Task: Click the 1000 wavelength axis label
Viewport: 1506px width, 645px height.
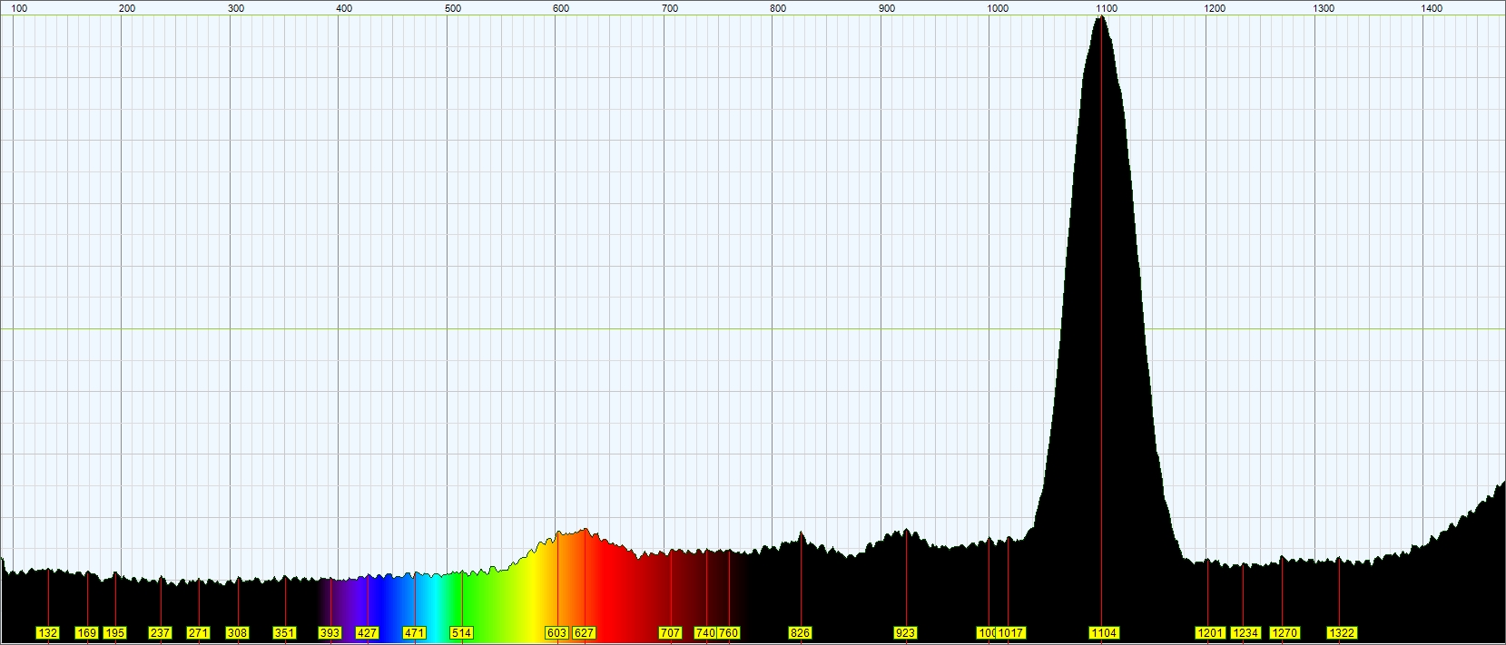Action: pyautogui.click(x=997, y=8)
